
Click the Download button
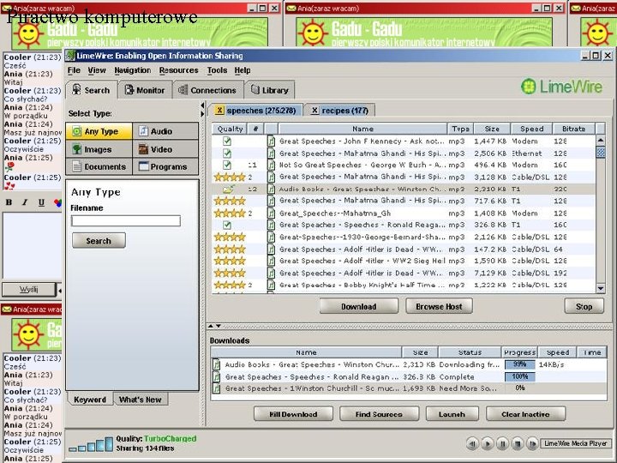pyautogui.click(x=359, y=306)
